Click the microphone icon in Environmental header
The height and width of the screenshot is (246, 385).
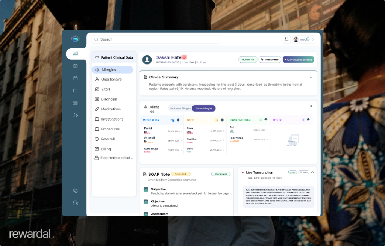[266, 120]
